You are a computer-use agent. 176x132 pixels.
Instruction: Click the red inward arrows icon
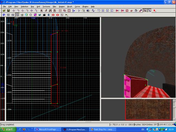click(53, 15)
